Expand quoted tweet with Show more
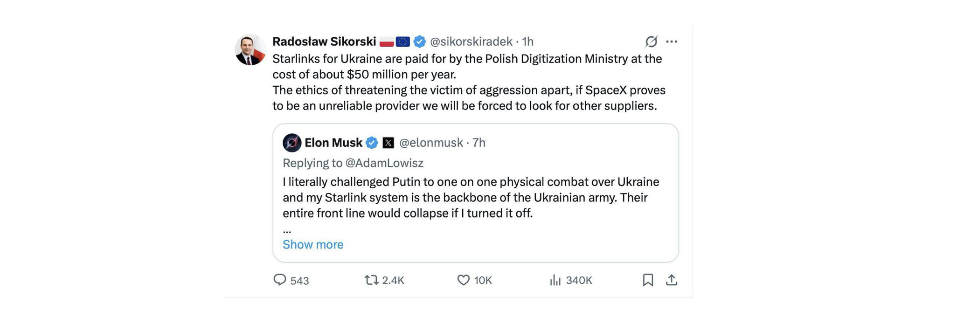The image size is (957, 330). tap(313, 244)
